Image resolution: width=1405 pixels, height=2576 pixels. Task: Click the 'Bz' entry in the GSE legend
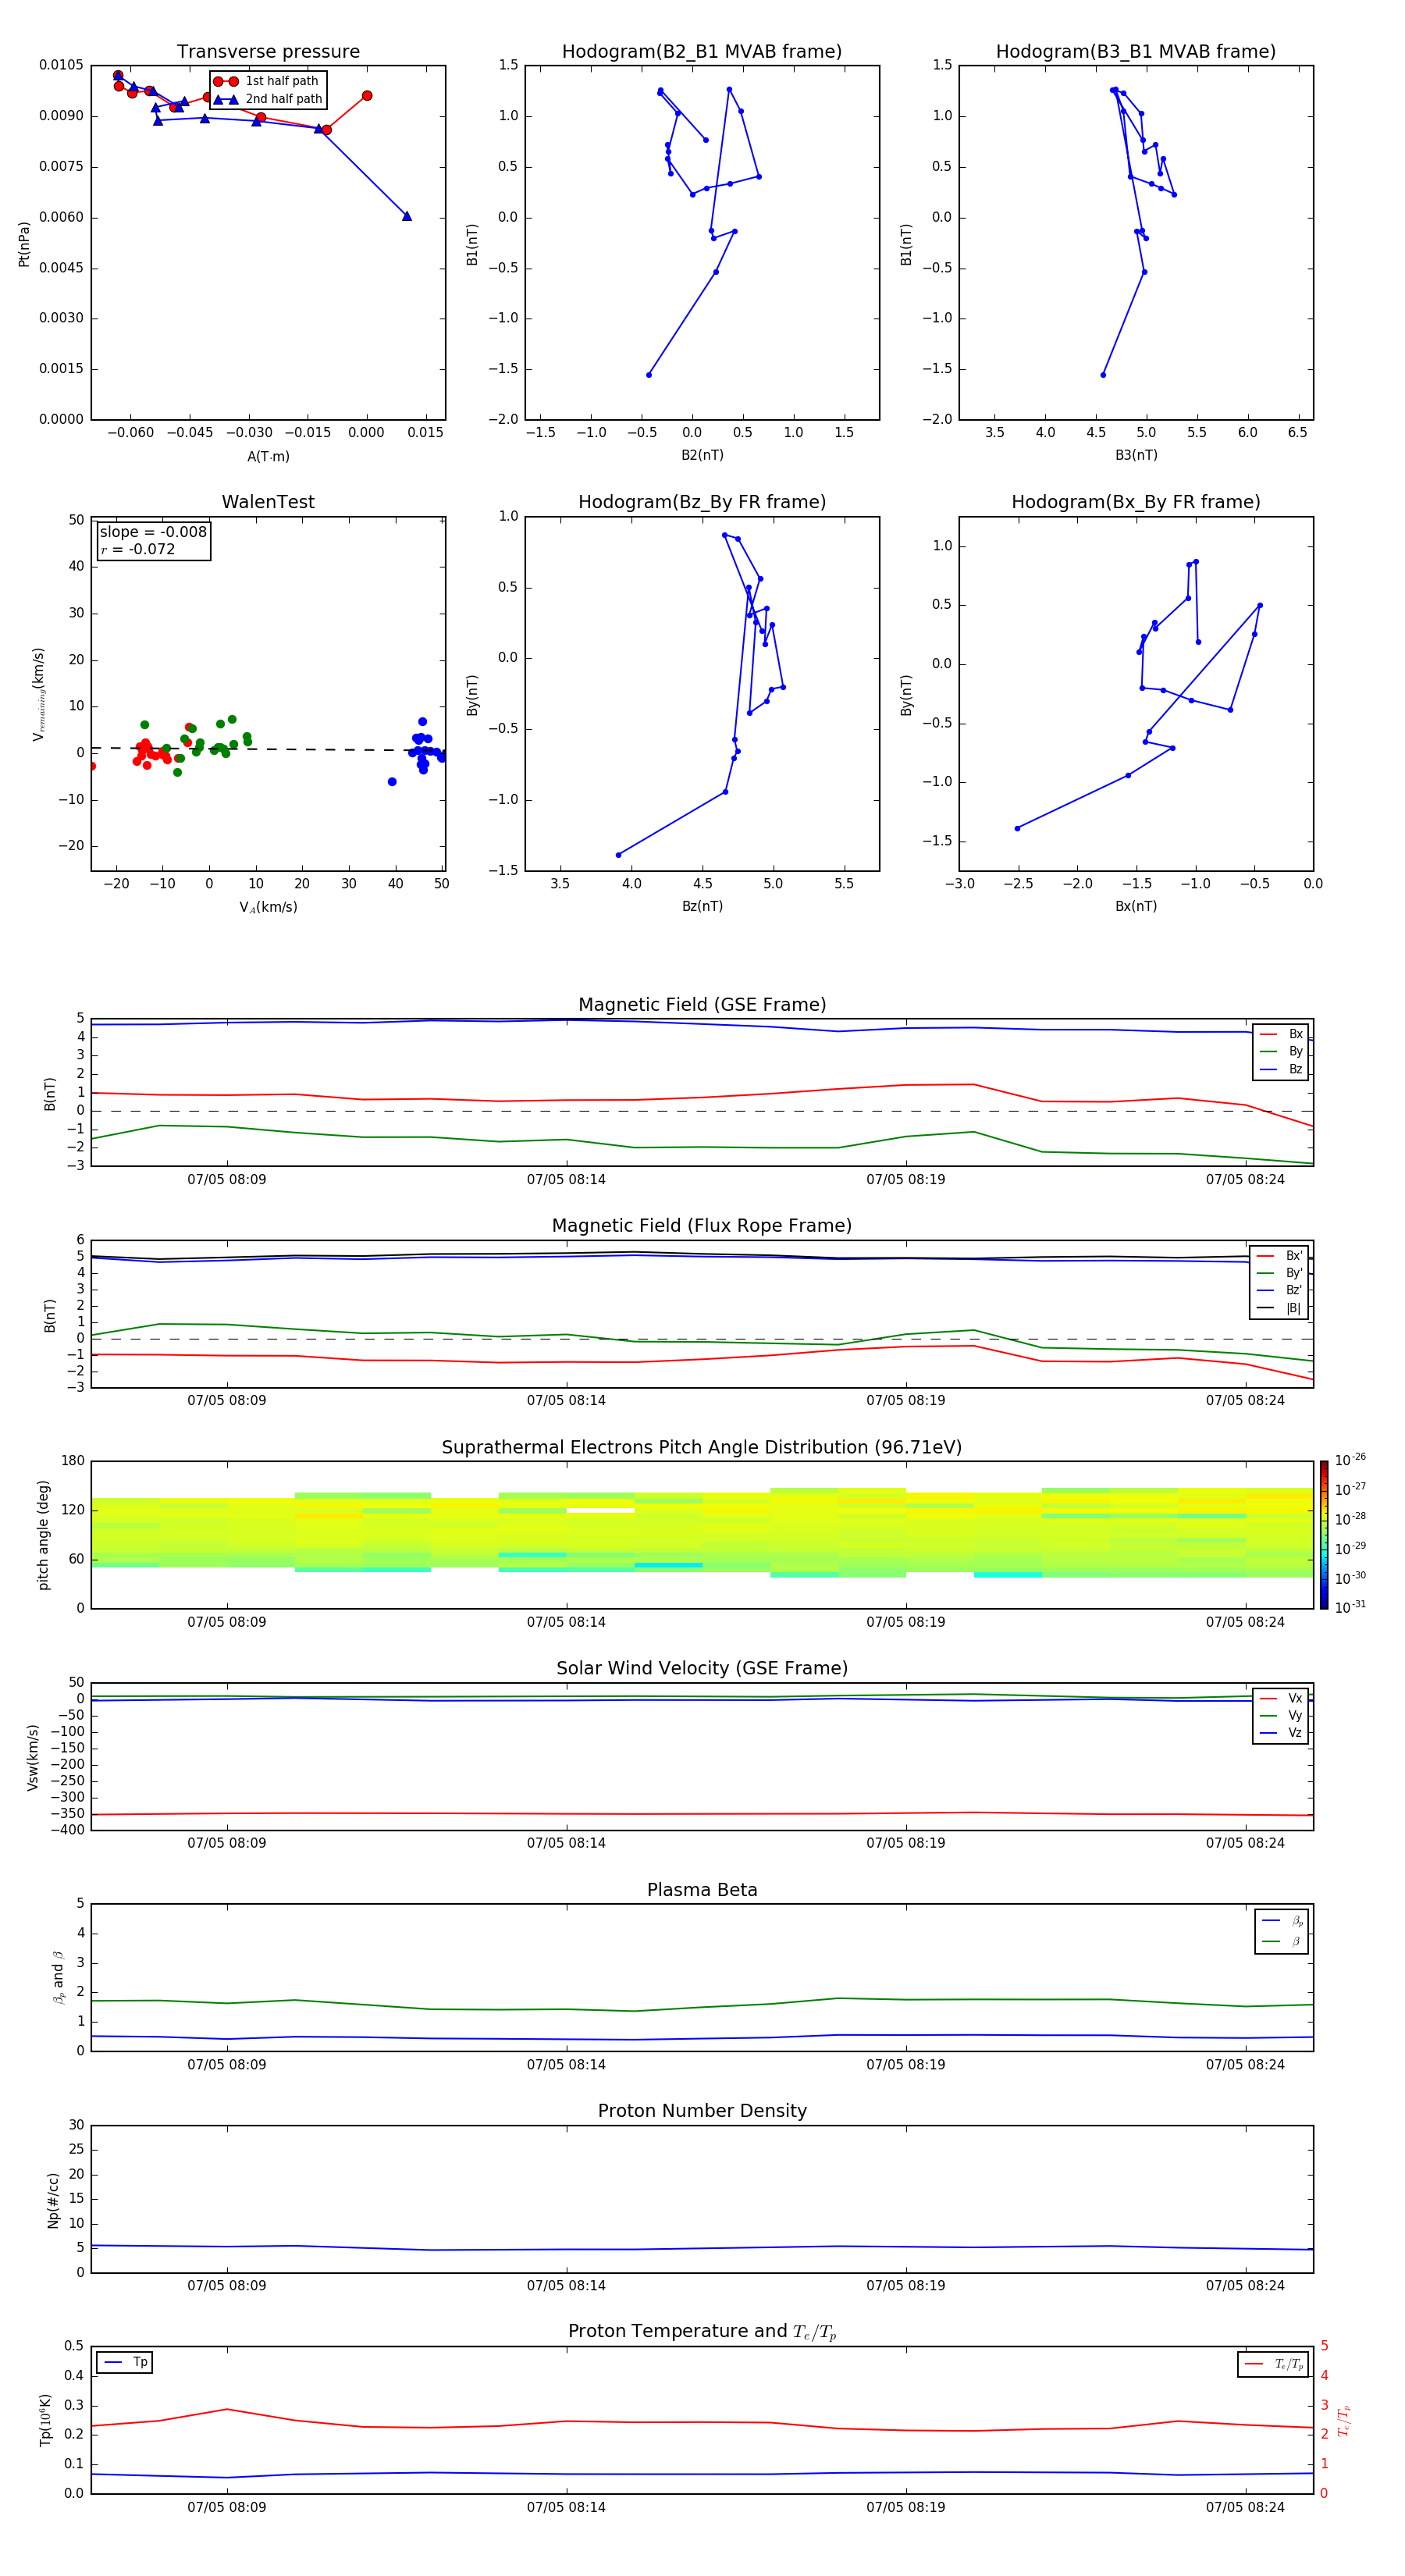pyautogui.click(x=1281, y=1070)
